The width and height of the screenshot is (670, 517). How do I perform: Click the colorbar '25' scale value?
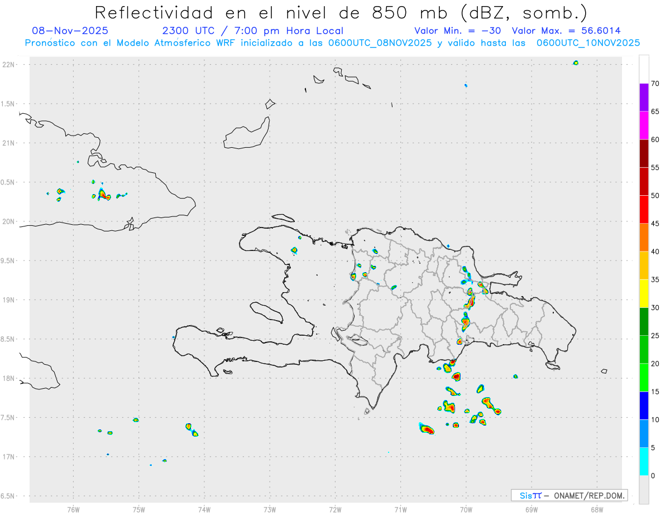(x=655, y=336)
